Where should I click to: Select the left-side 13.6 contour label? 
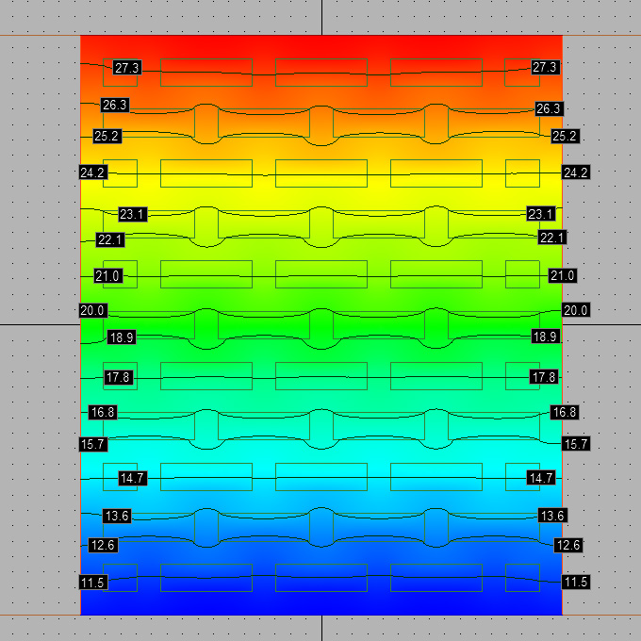[x=117, y=516]
